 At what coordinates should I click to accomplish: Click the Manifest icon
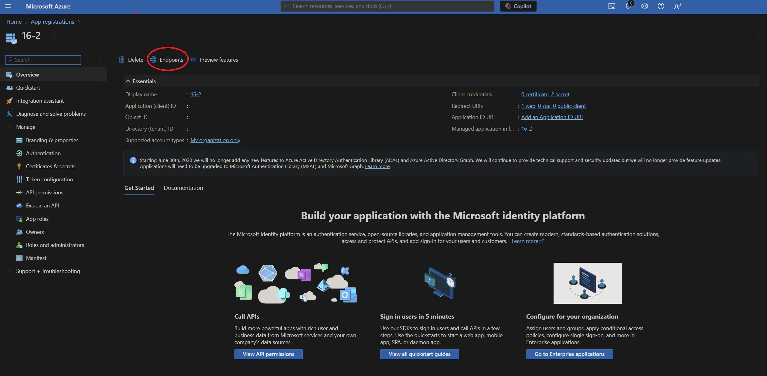19,258
